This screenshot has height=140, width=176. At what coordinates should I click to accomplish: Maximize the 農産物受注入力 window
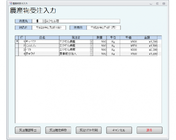[x=157, y=4]
